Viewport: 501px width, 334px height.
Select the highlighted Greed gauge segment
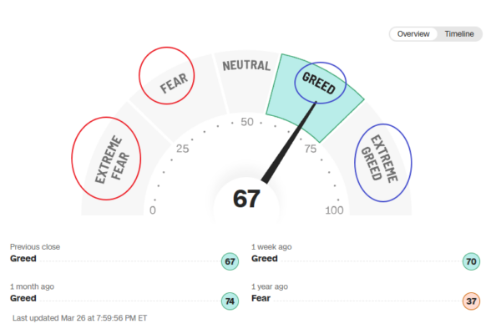(315, 96)
